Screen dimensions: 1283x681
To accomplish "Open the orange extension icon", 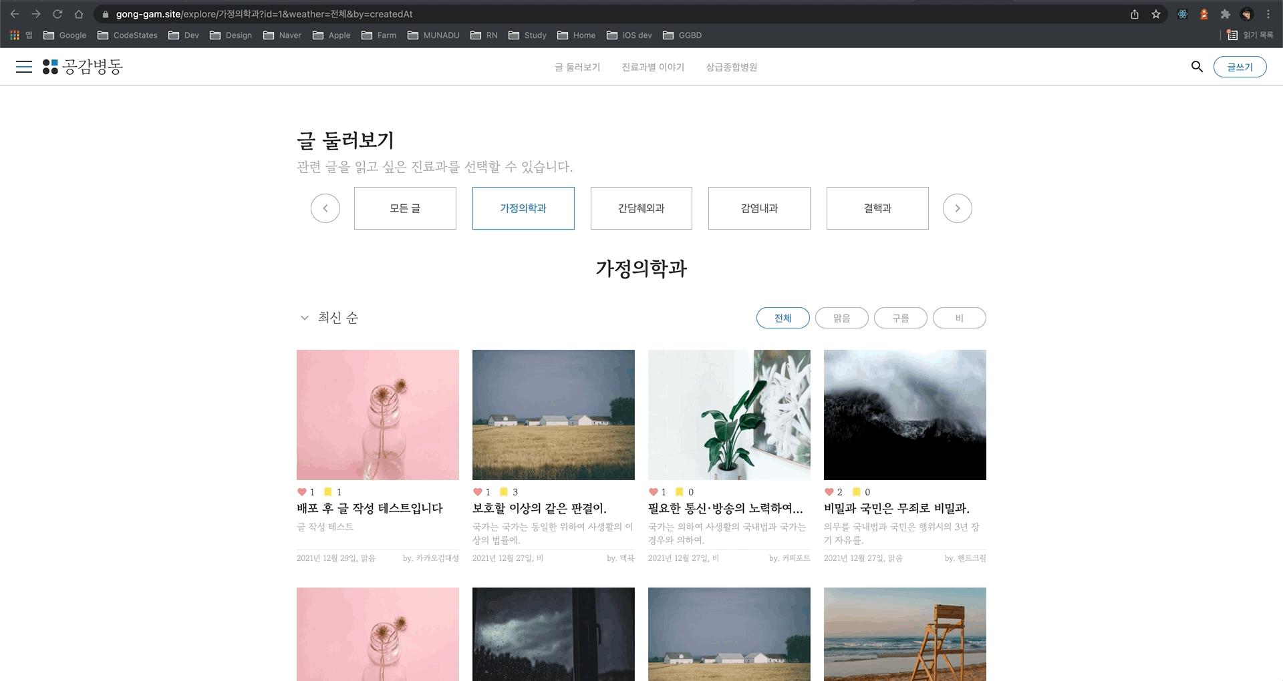I will point(1204,14).
